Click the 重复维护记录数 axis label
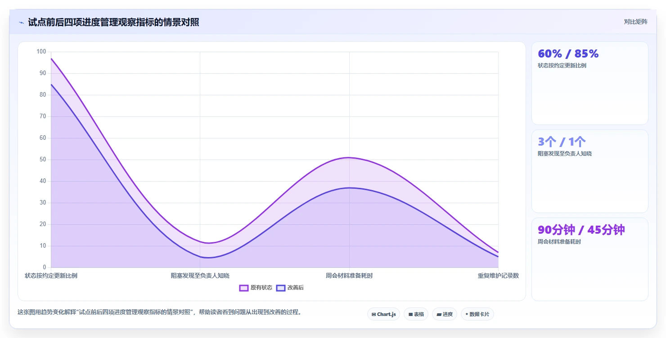This screenshot has height=338, width=666. (x=498, y=276)
